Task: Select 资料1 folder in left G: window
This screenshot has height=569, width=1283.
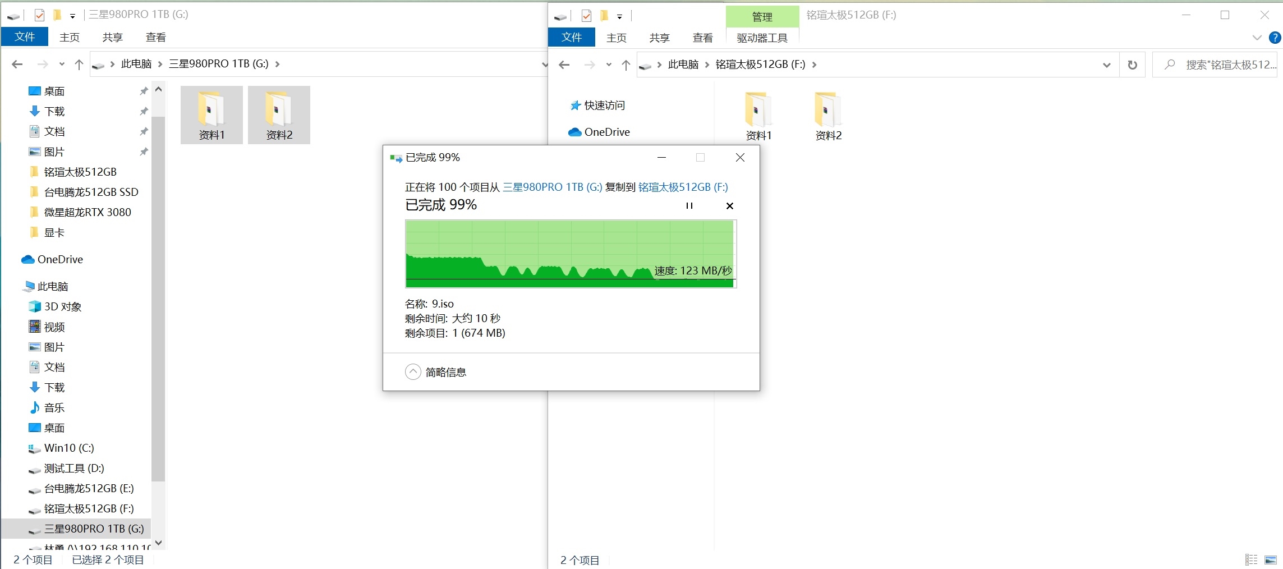Action: point(211,115)
